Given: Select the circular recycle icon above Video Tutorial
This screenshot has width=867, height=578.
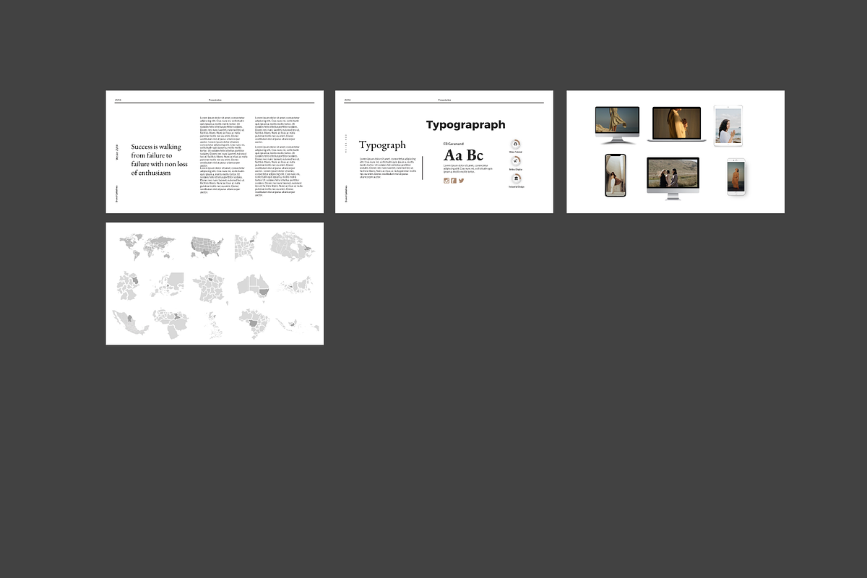Looking at the screenshot, I should pos(516,144).
